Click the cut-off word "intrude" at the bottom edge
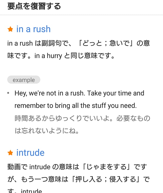 (31, 191)
